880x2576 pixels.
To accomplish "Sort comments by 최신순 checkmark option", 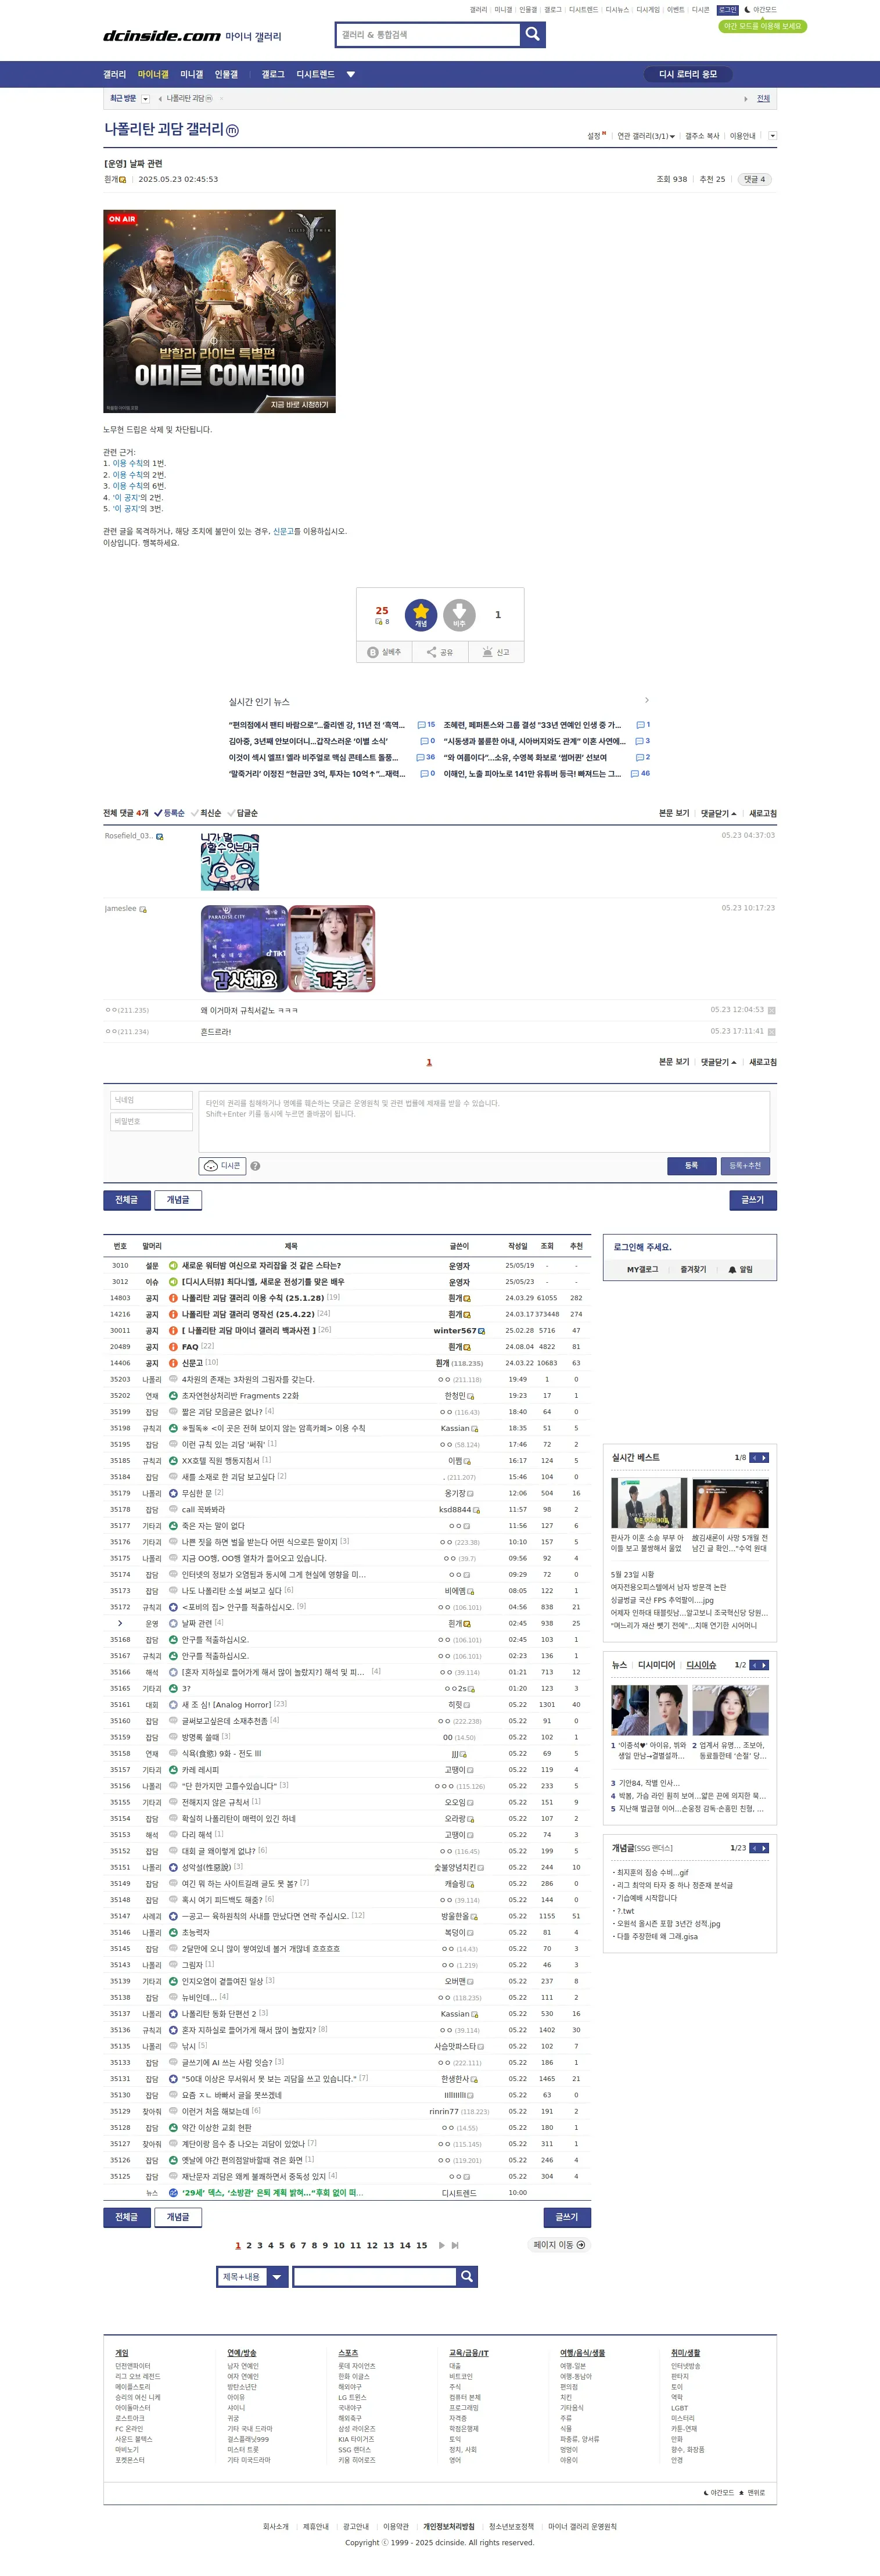I will click(206, 813).
